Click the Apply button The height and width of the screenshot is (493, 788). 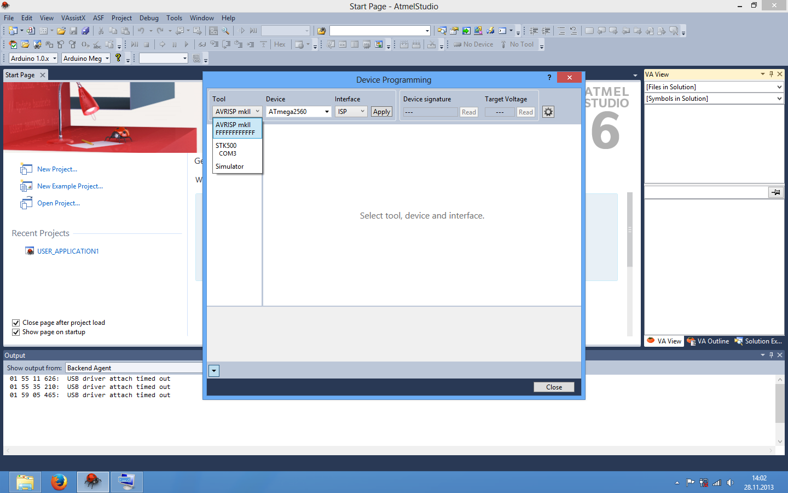tap(381, 112)
